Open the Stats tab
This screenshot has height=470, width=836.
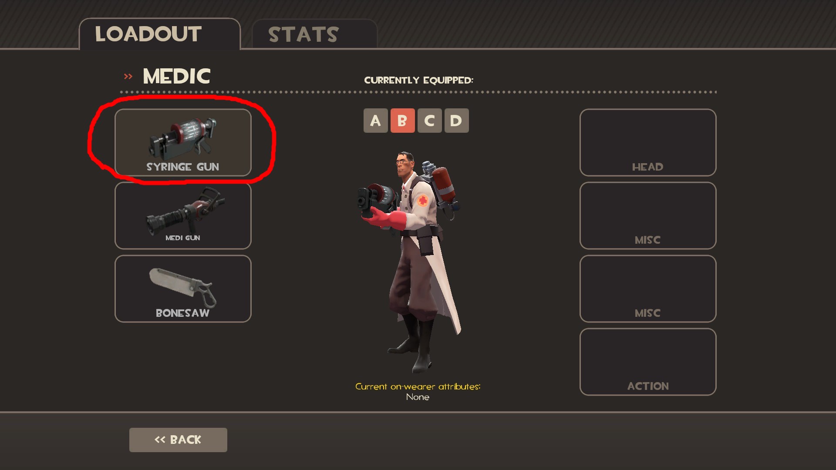click(315, 34)
